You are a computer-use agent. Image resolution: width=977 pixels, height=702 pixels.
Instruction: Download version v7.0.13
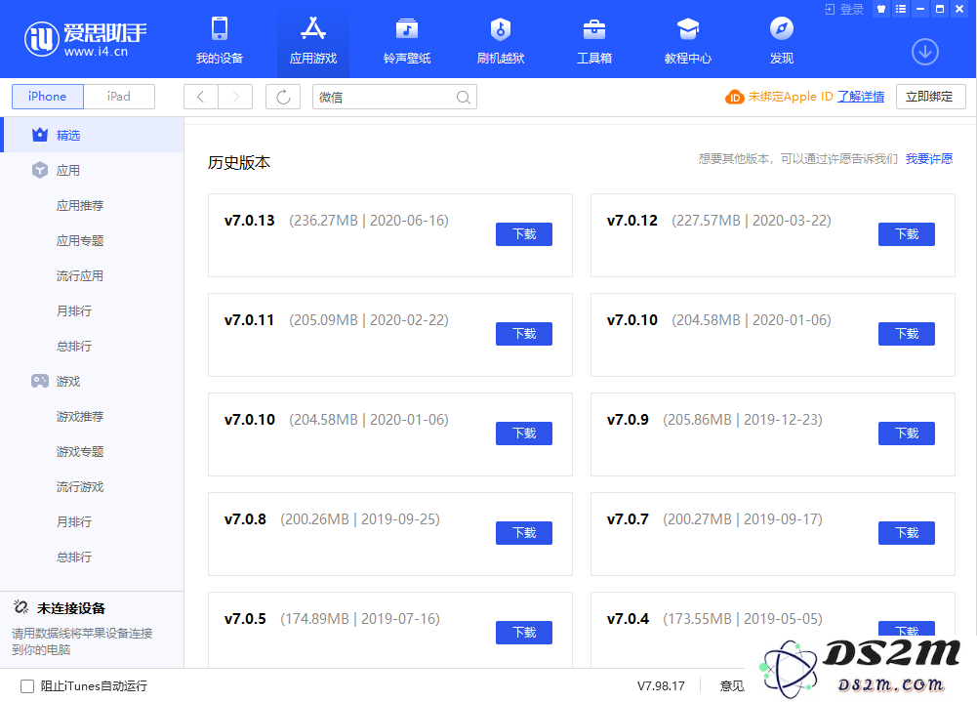(x=524, y=233)
